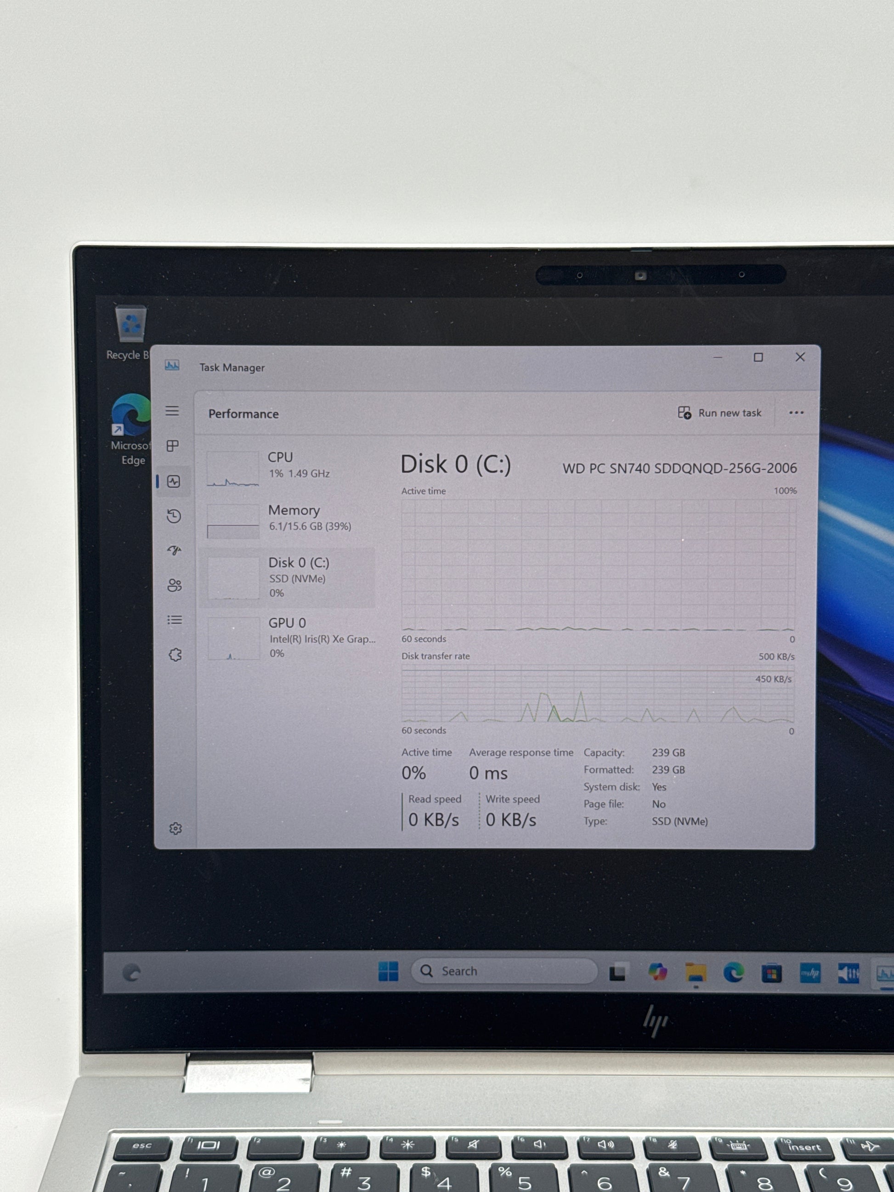Open the Services page puzzle icon
The height and width of the screenshot is (1192, 894).
[175, 655]
